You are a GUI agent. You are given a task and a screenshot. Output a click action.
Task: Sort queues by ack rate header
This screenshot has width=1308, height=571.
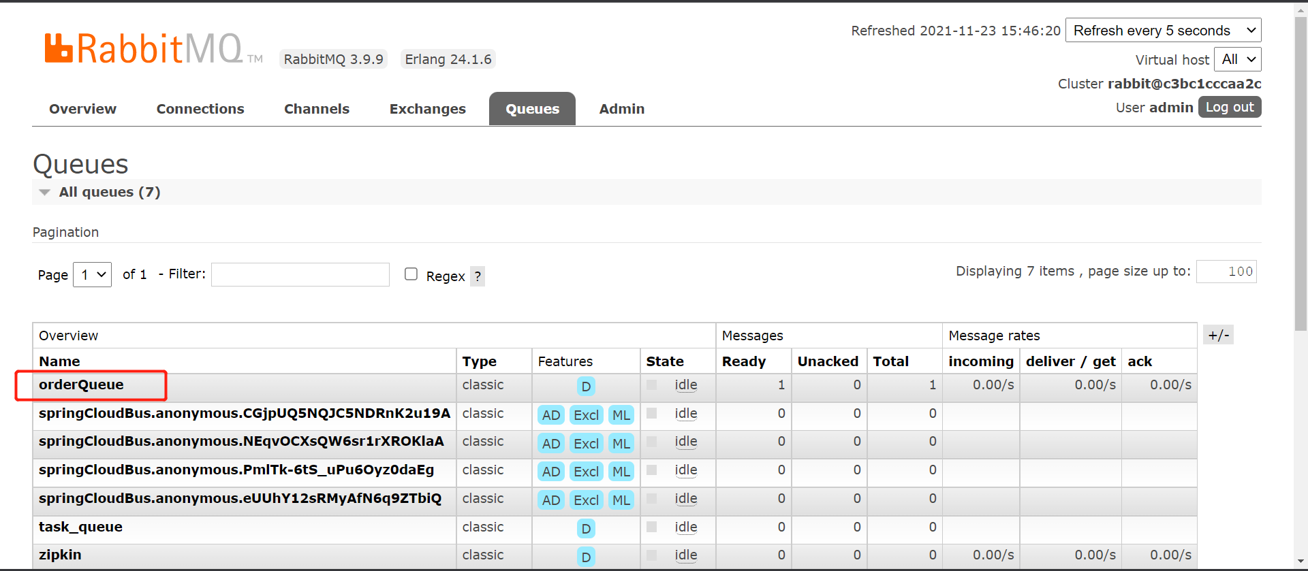point(1140,361)
